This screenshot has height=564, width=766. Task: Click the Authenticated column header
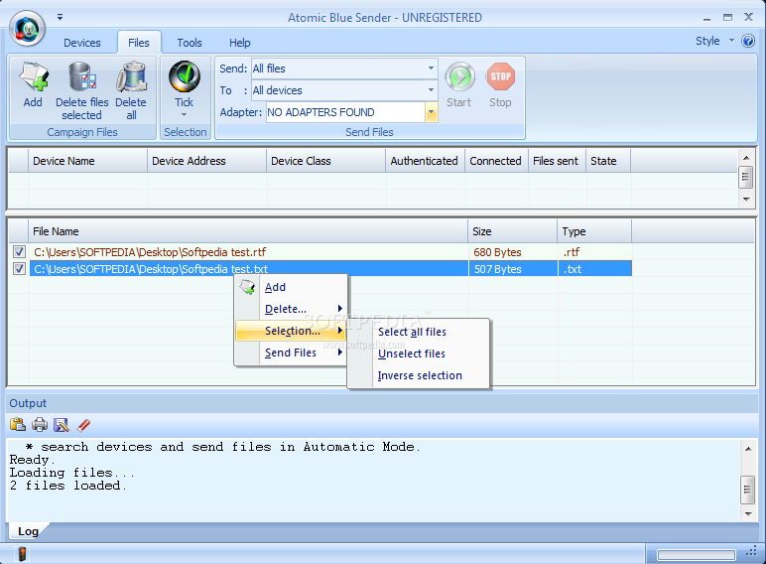[425, 161]
